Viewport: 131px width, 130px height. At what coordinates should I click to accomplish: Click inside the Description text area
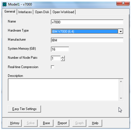(x=64, y=90)
